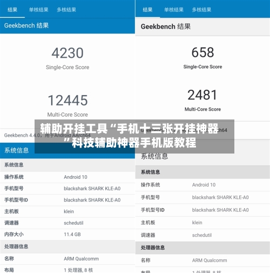Click right 手机型号 blackshark SHARK KLE-A0 value
The image size is (270, 273).
point(220,197)
